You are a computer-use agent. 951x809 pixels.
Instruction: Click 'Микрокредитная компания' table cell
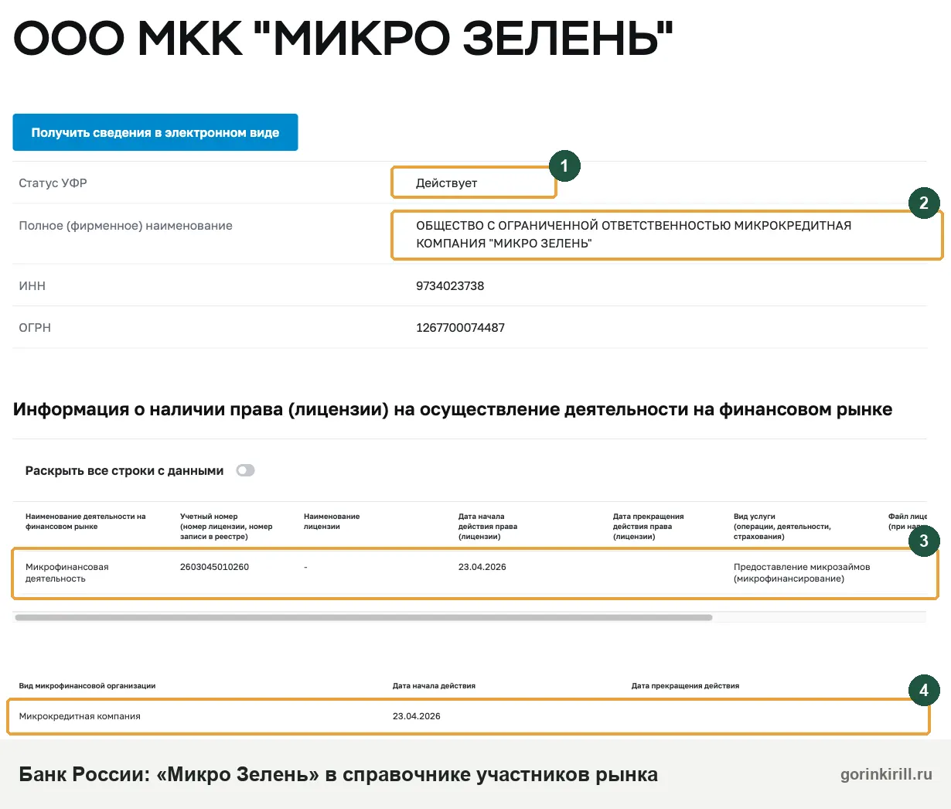pos(80,716)
